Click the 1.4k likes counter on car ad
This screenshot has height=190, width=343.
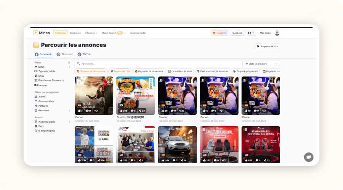click(x=165, y=160)
